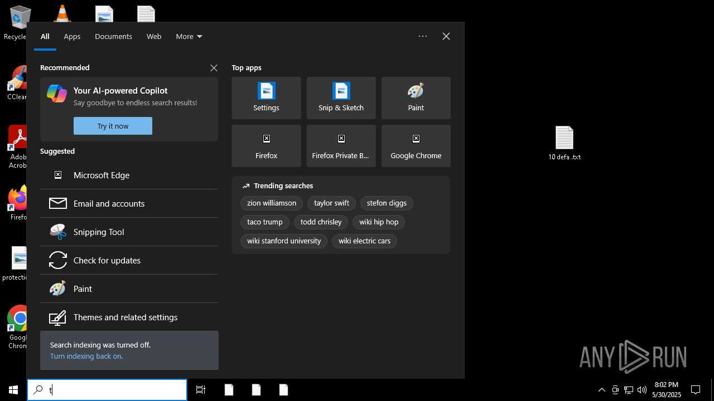Screen dimensions: 714x401
Task: Click the Trending searches heading
Action: pyautogui.click(x=283, y=186)
